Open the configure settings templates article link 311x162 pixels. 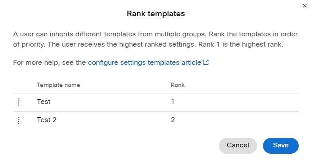coord(144,62)
